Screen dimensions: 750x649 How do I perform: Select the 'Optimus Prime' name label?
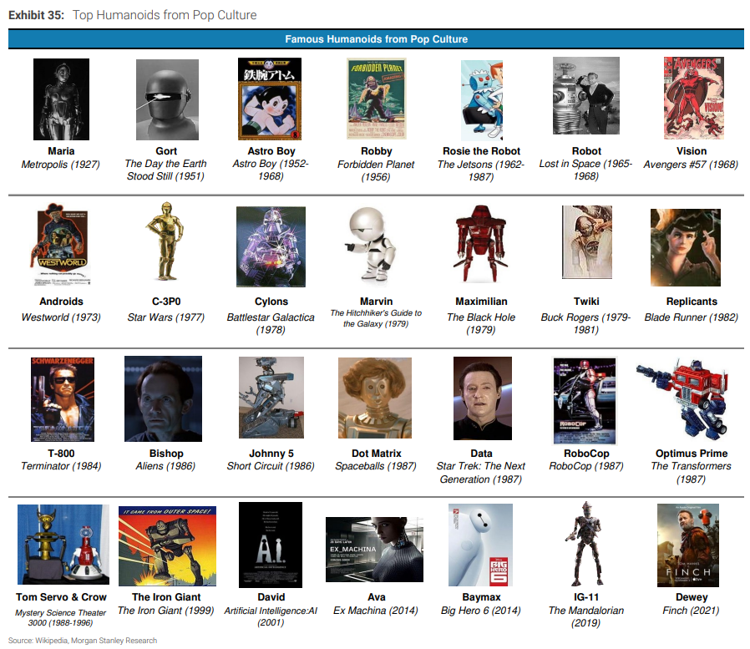[692, 454]
